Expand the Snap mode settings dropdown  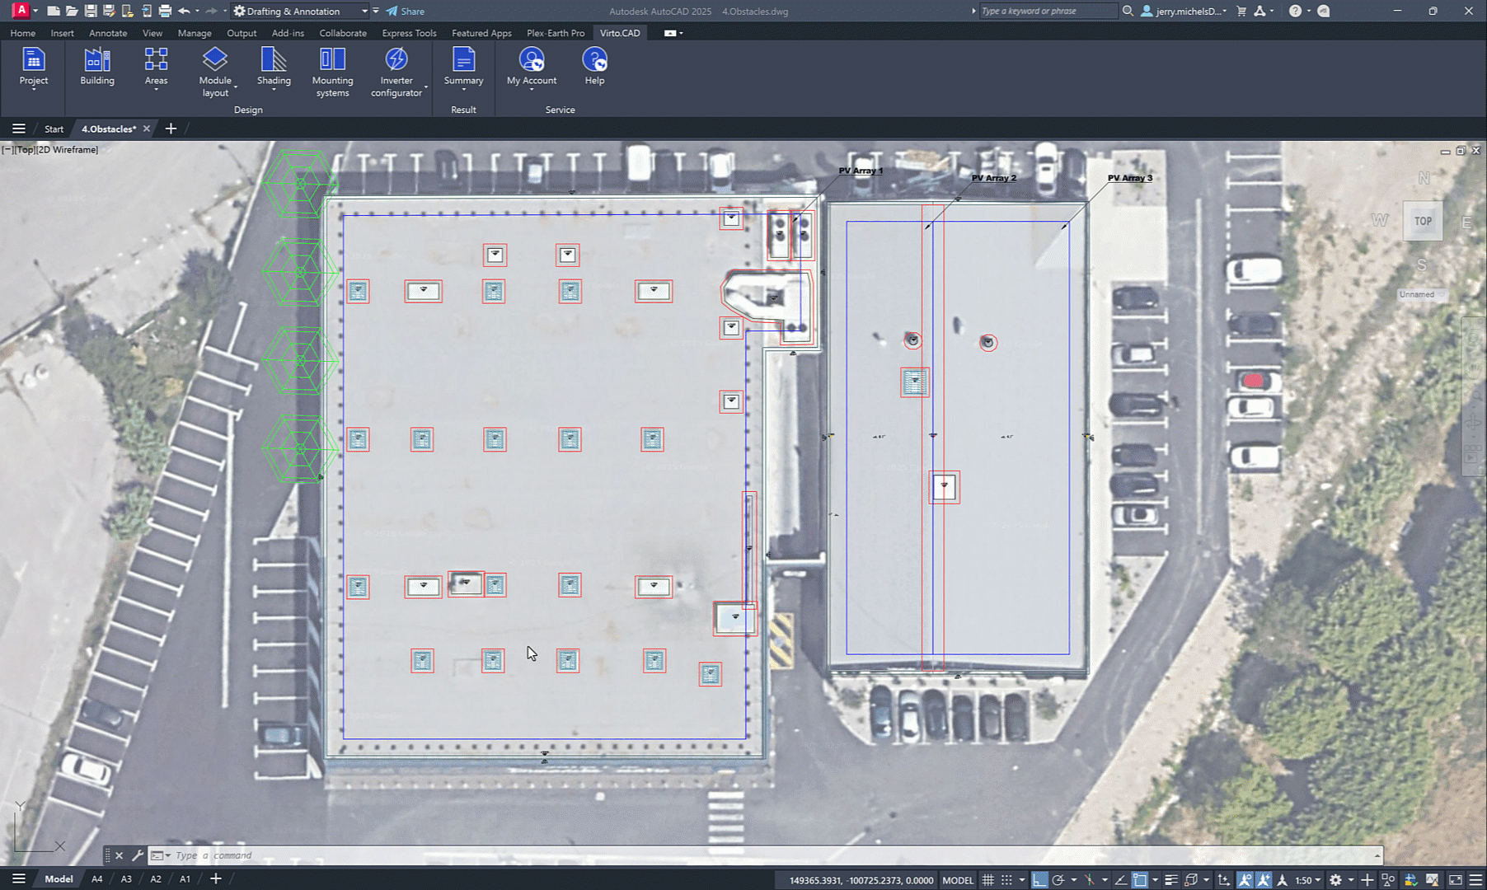coord(1022,879)
